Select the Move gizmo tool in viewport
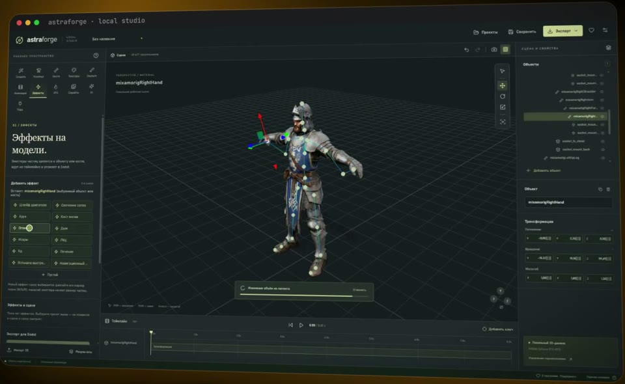 click(x=502, y=86)
